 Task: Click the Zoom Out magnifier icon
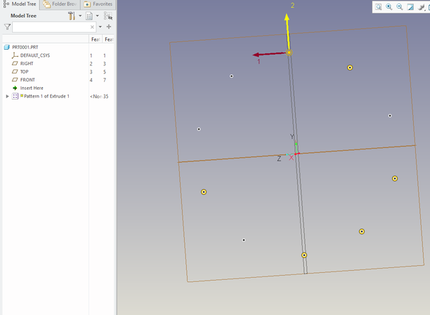pyautogui.click(x=399, y=7)
